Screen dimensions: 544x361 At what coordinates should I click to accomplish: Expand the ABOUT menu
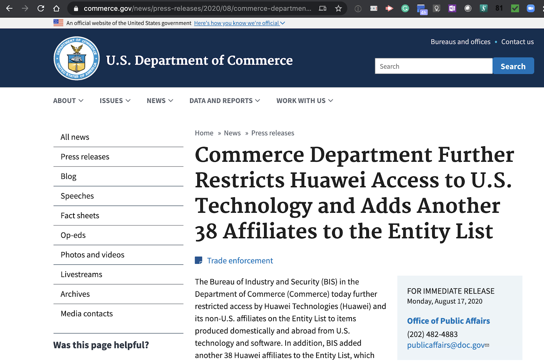(x=68, y=101)
